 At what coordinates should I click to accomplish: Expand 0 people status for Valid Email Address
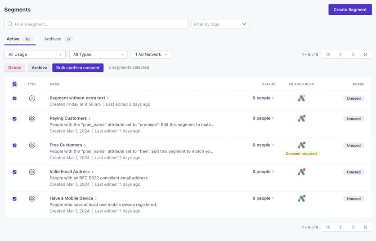[263, 171]
